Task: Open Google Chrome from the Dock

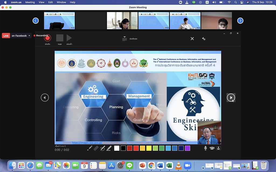Action: click(x=151, y=165)
